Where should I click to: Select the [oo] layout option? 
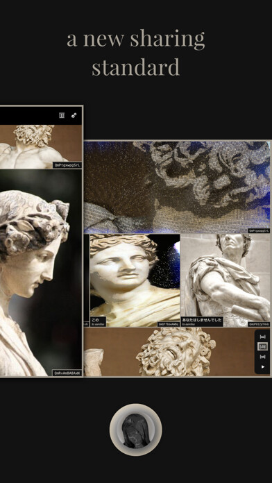pos(262,357)
